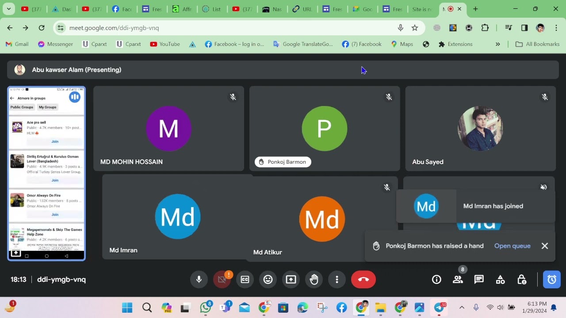The height and width of the screenshot is (318, 566).
Task: Open YouTube bookmark
Action: click(x=165, y=44)
